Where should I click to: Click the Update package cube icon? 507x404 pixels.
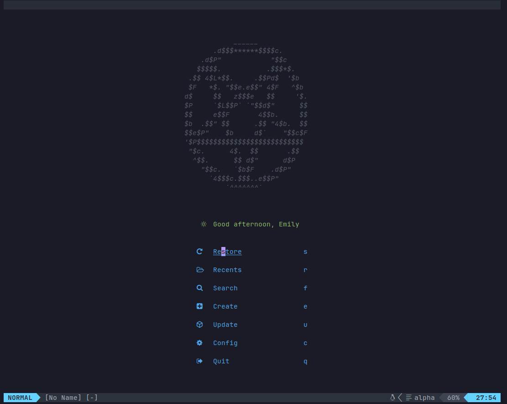pos(199,325)
